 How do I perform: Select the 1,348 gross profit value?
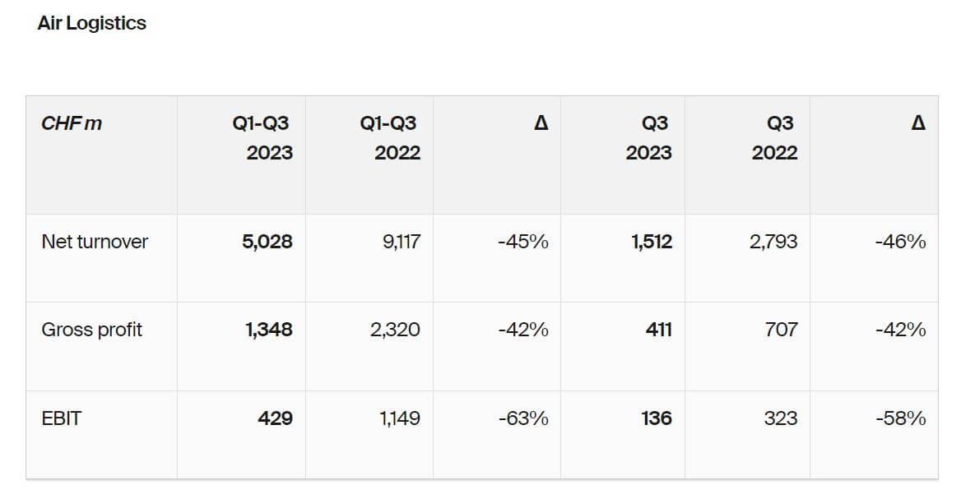coord(268,330)
